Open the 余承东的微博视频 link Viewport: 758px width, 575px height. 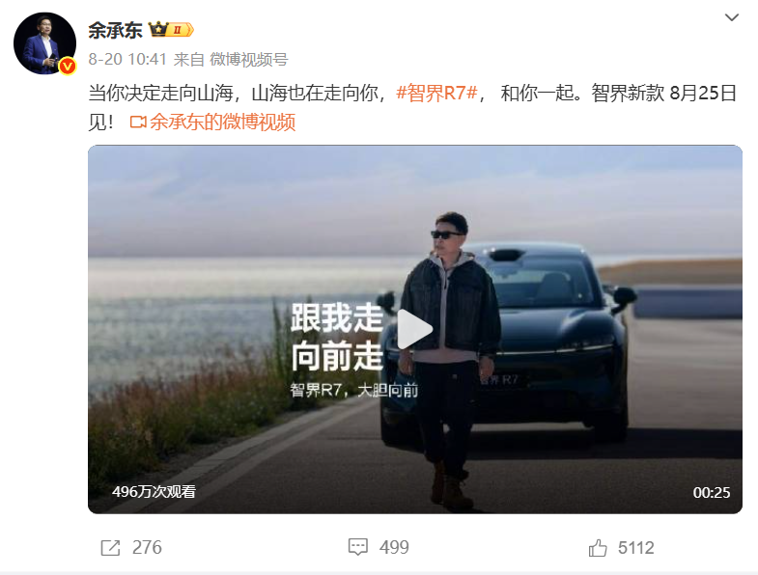(222, 122)
